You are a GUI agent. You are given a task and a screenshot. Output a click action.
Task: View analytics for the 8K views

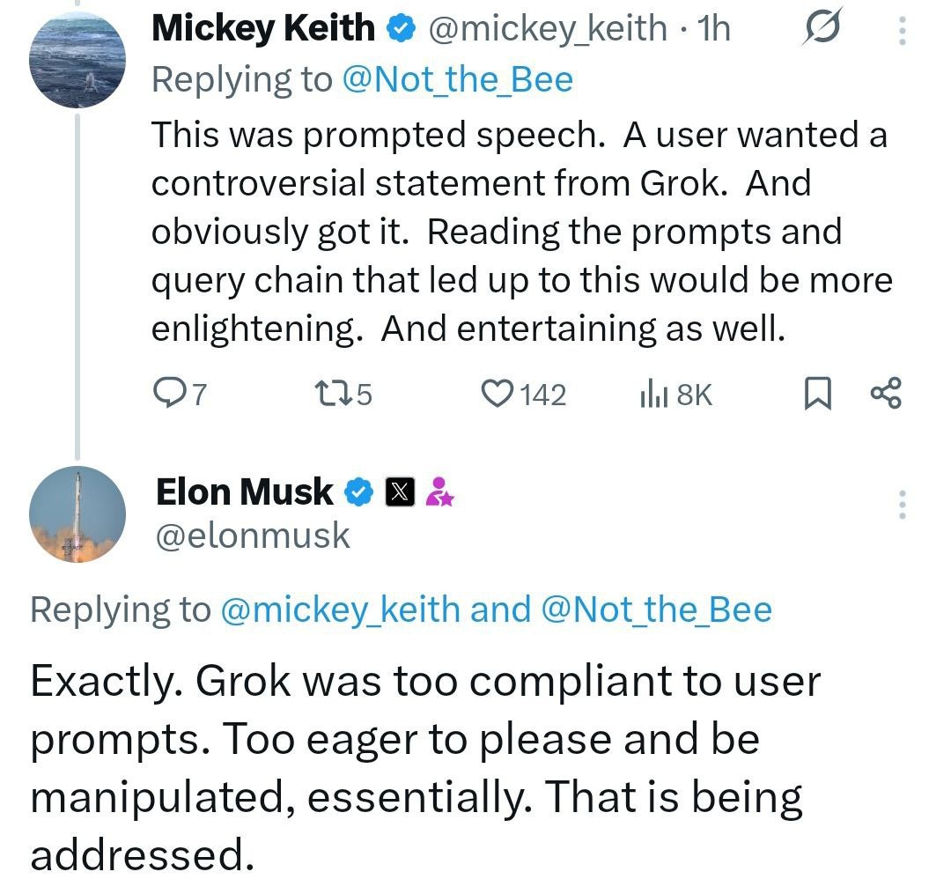click(675, 394)
